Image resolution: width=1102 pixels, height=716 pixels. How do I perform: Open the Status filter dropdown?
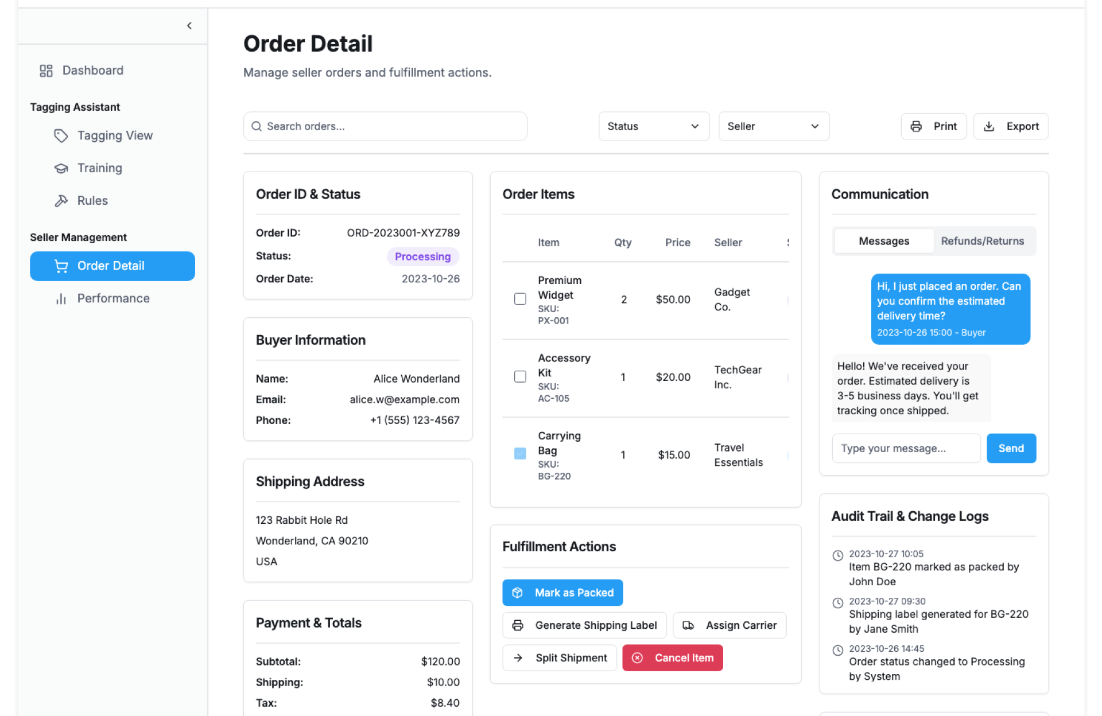[653, 126]
